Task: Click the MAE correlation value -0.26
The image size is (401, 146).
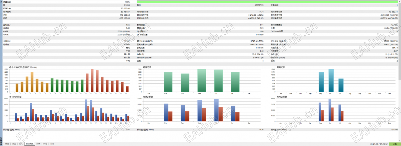Action: 262,130
